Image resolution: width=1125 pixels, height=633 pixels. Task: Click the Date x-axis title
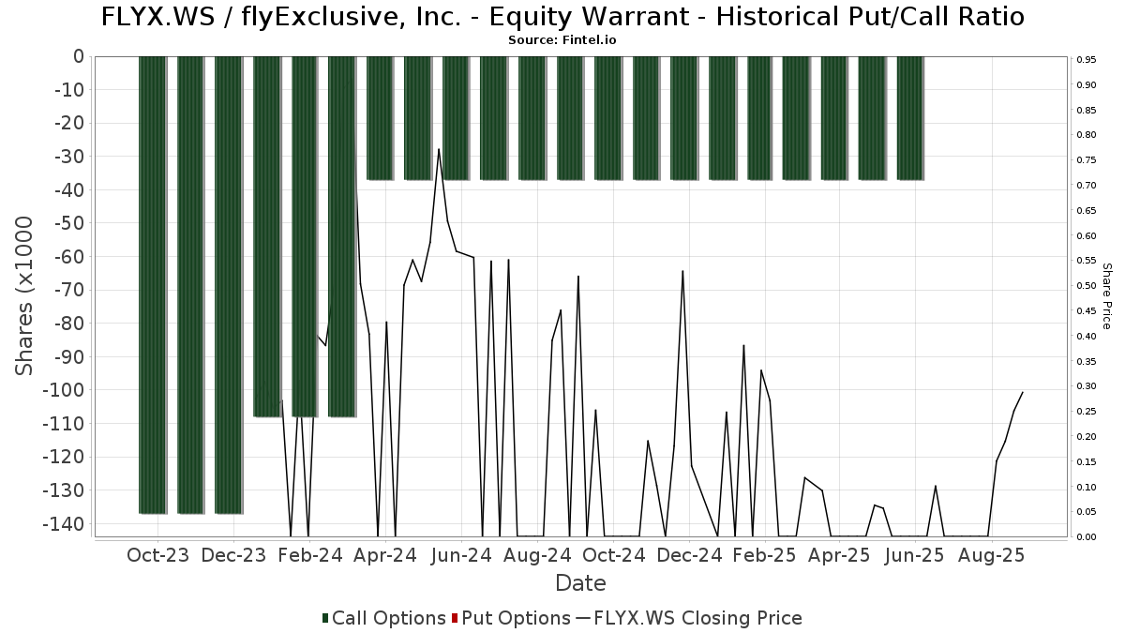[580, 583]
